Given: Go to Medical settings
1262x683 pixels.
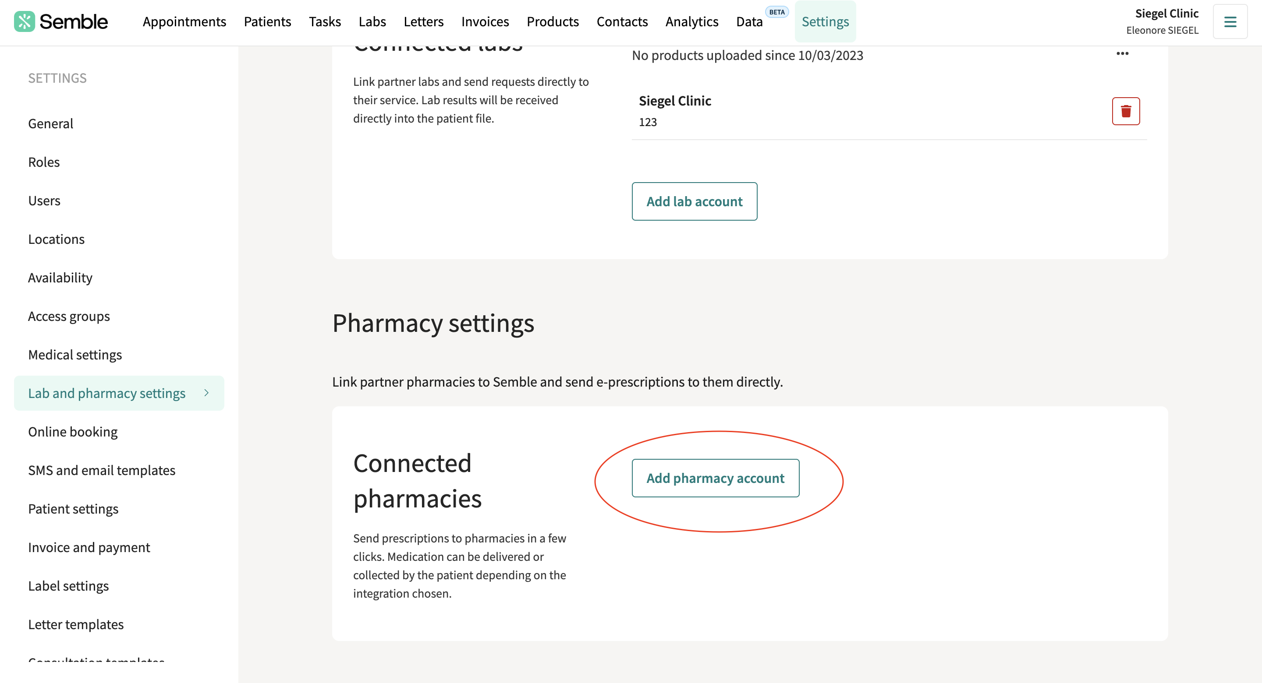Looking at the screenshot, I should [75, 355].
